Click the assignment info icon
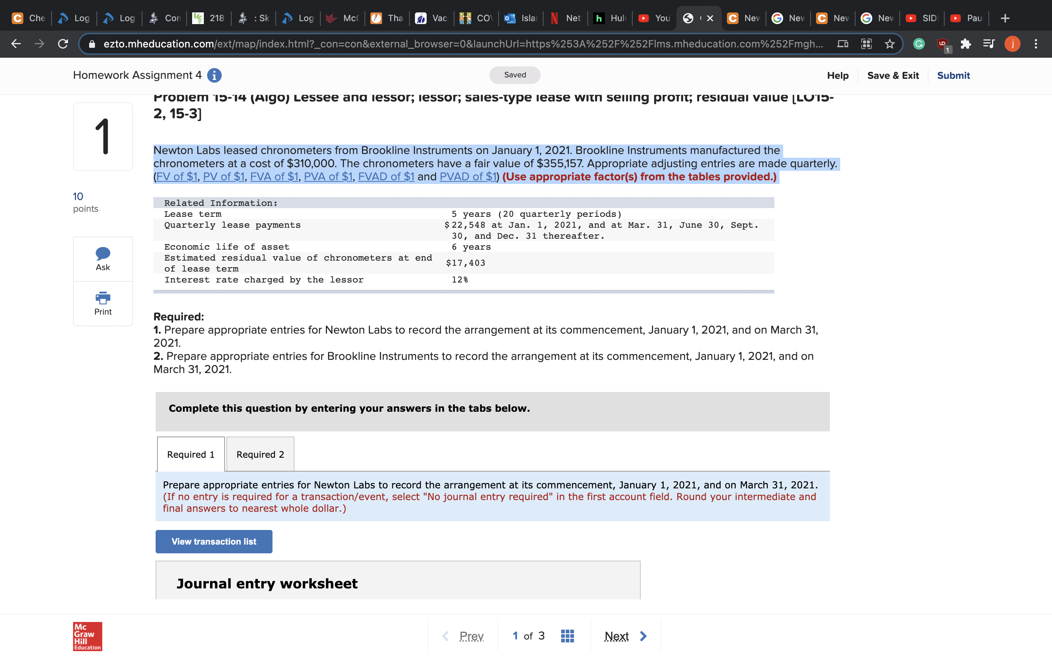The height and width of the screenshot is (657, 1052). [214, 76]
